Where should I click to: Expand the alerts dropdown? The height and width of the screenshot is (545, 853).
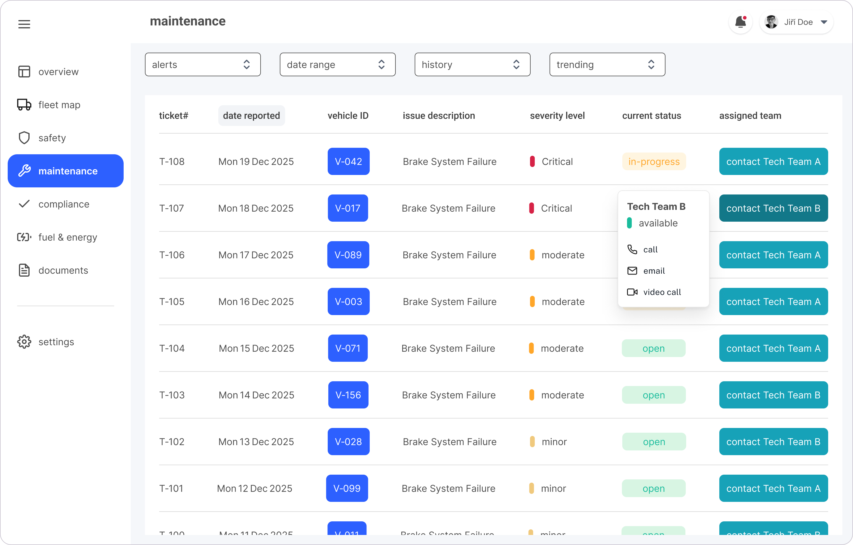click(x=203, y=64)
